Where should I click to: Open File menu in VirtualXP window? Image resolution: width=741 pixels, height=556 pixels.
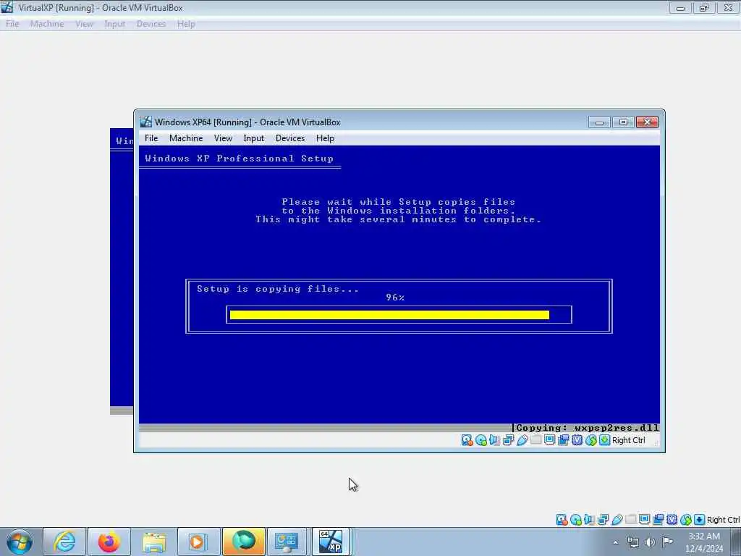pyautogui.click(x=12, y=24)
